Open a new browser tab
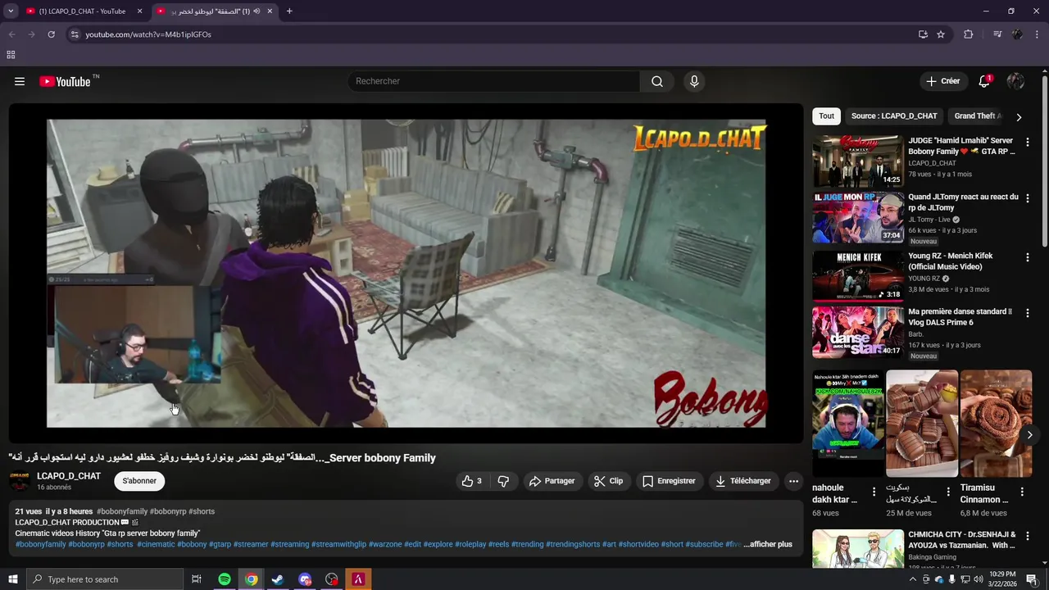 (289, 11)
